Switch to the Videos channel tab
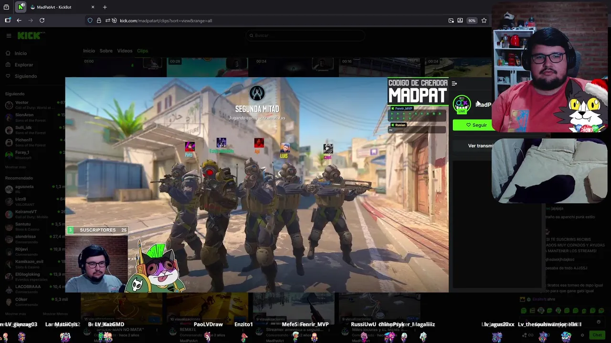 pyautogui.click(x=125, y=51)
